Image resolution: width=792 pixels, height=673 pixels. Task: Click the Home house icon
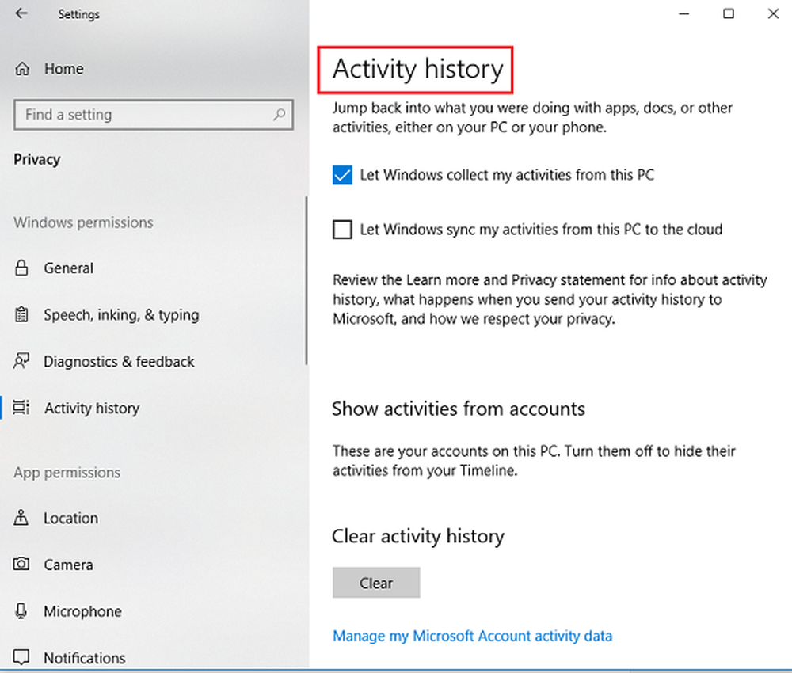[22, 69]
